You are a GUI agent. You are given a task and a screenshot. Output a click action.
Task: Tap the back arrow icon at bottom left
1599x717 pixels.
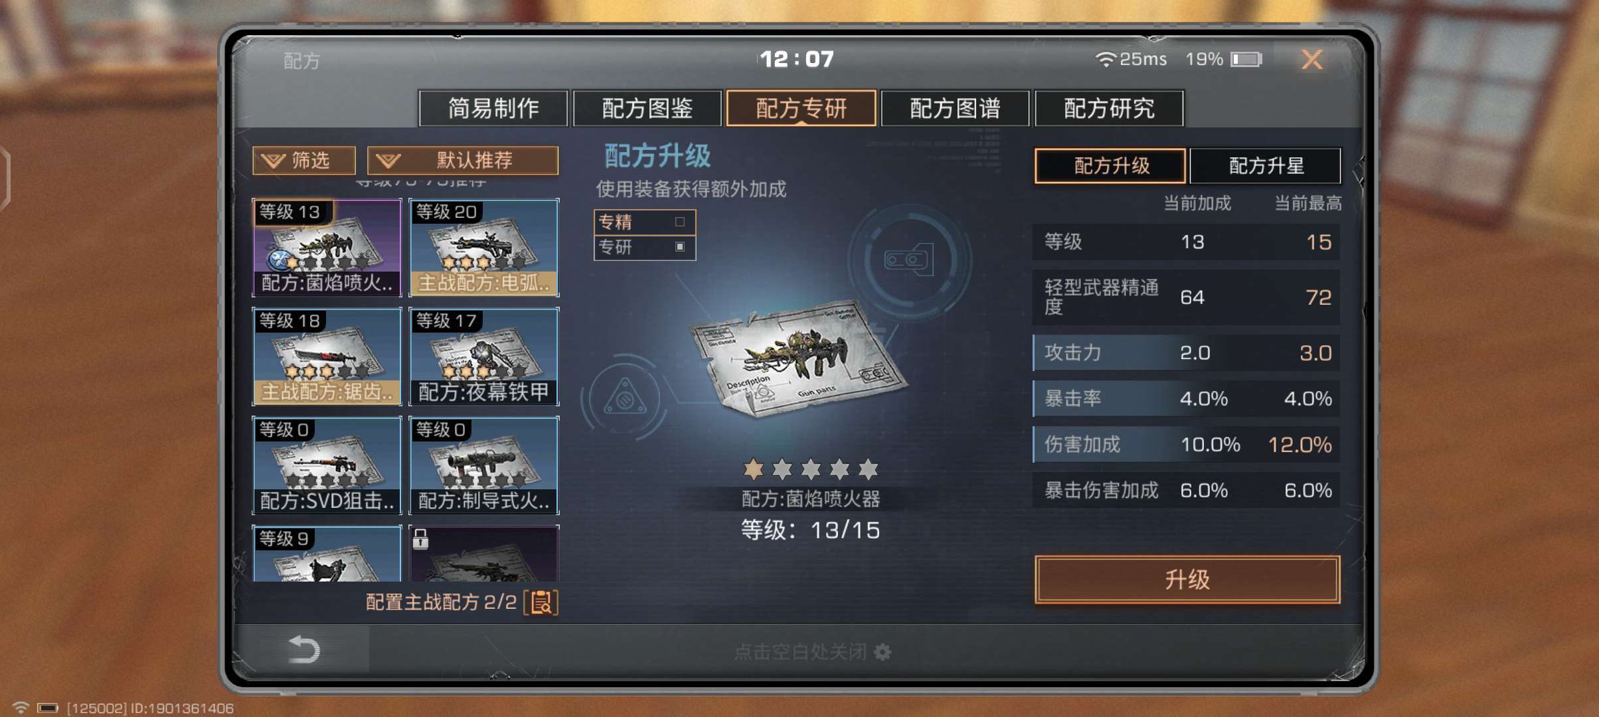point(305,649)
